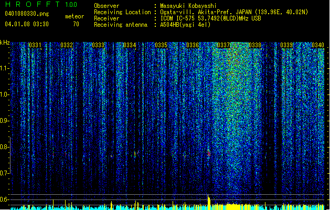
Task: Click the kHz axis unit label
Action: (x=5, y=43)
